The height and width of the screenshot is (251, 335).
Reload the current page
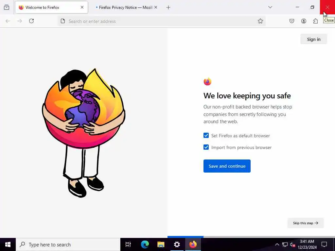point(31,21)
